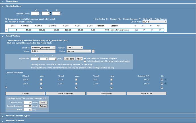Open the vector options ellipsis button
Screen dimensions: 196x123
pos(93,51)
